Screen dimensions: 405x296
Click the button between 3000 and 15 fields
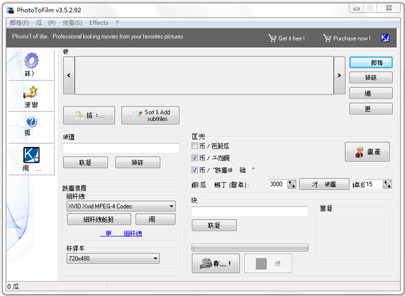coord(324,184)
